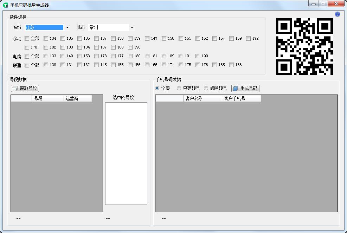The width and height of the screenshot is (347, 233).
Task: Check the 199 checkbox
Action: tap(198, 56)
